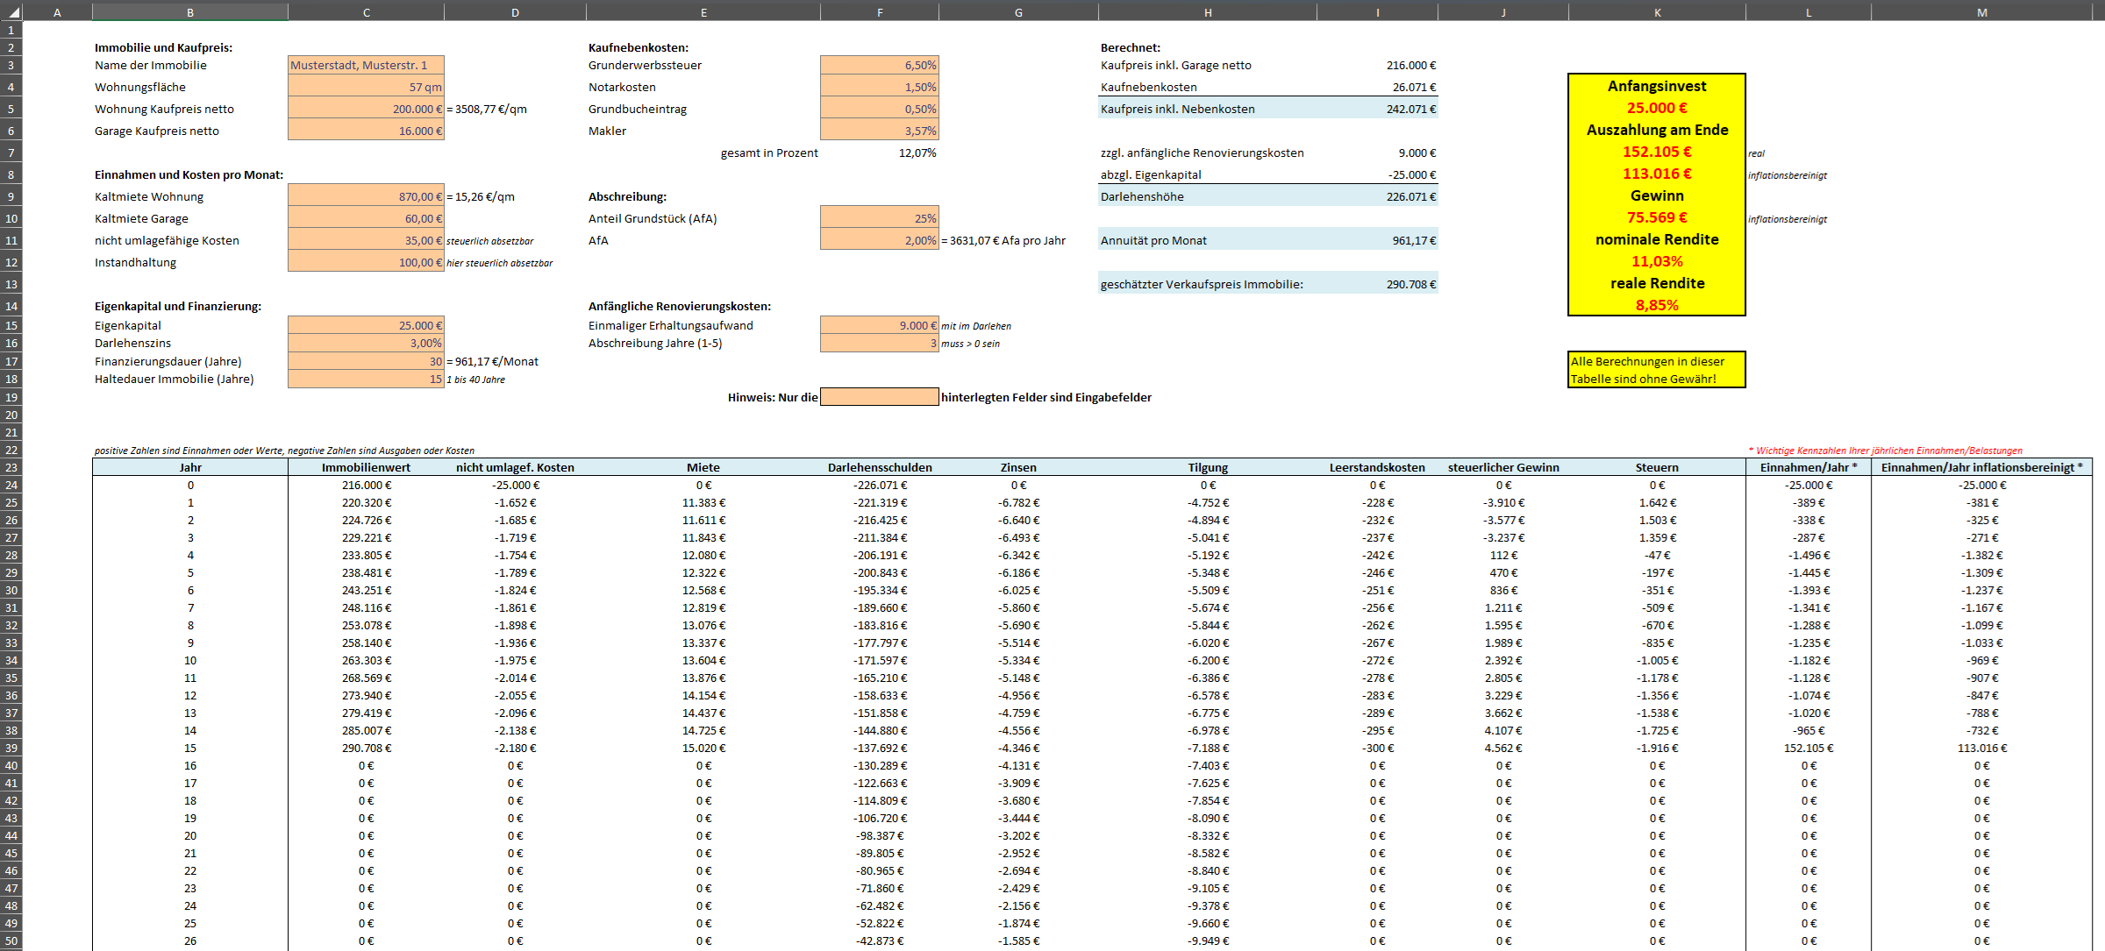Select column B header
Viewport: 2105px width, 951px height.
coord(189,11)
